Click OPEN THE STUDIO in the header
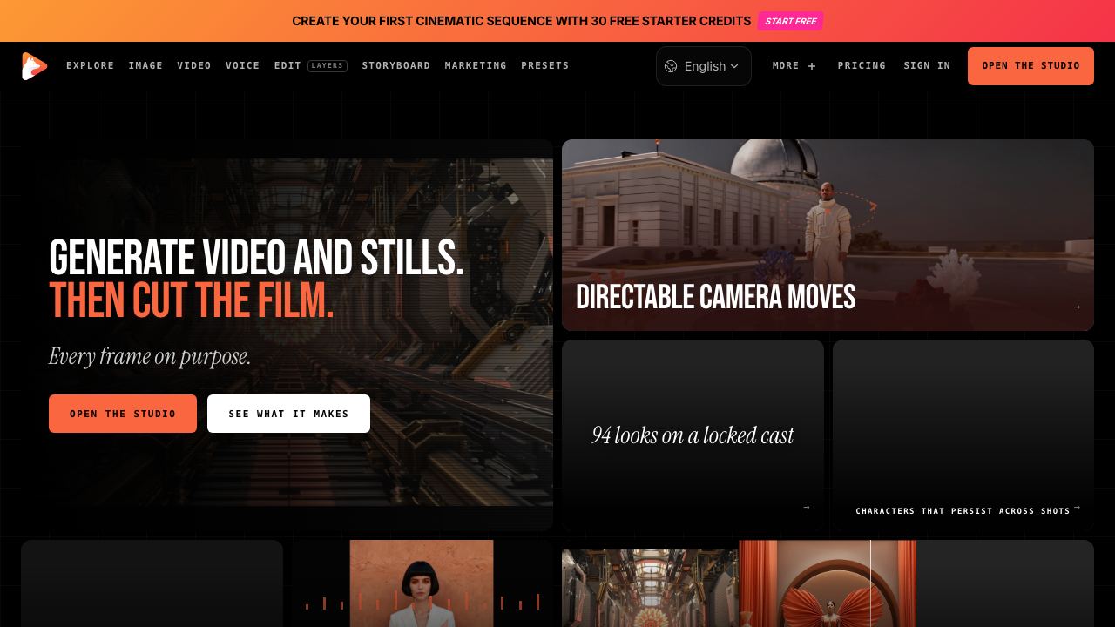 point(1031,66)
